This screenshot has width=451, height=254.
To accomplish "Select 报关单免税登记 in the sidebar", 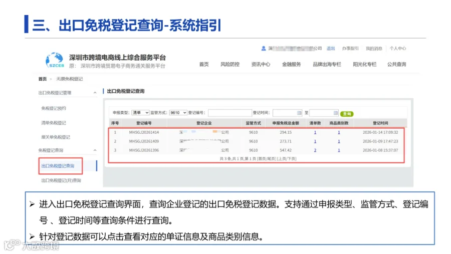I will pos(56,137).
